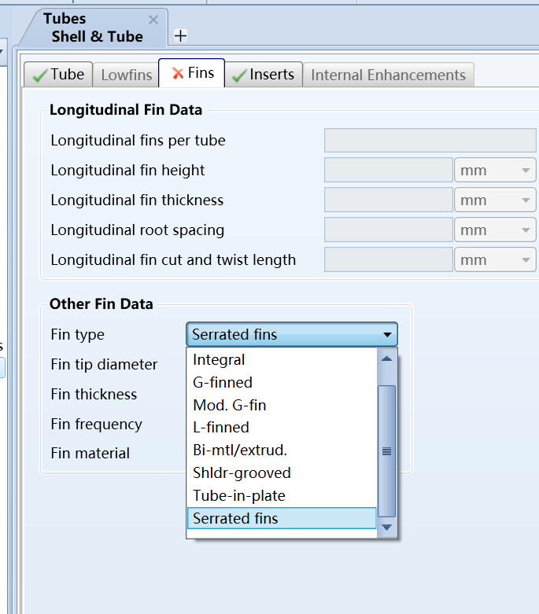Open the Lowfins tab

click(126, 75)
